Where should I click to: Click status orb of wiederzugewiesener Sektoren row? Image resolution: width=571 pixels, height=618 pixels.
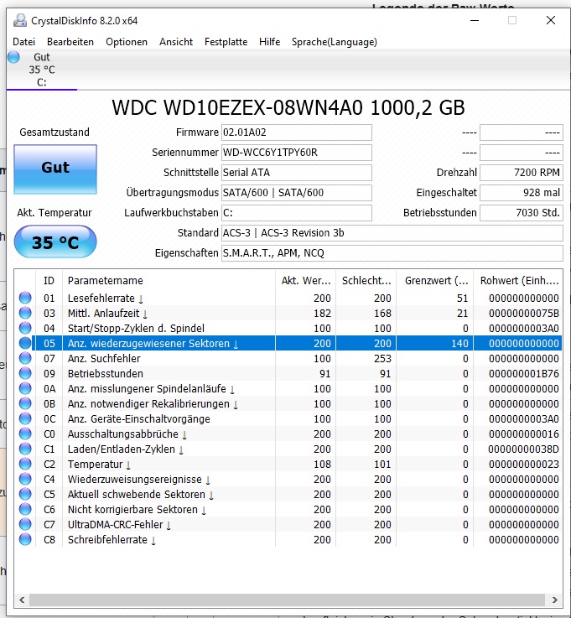point(25,343)
